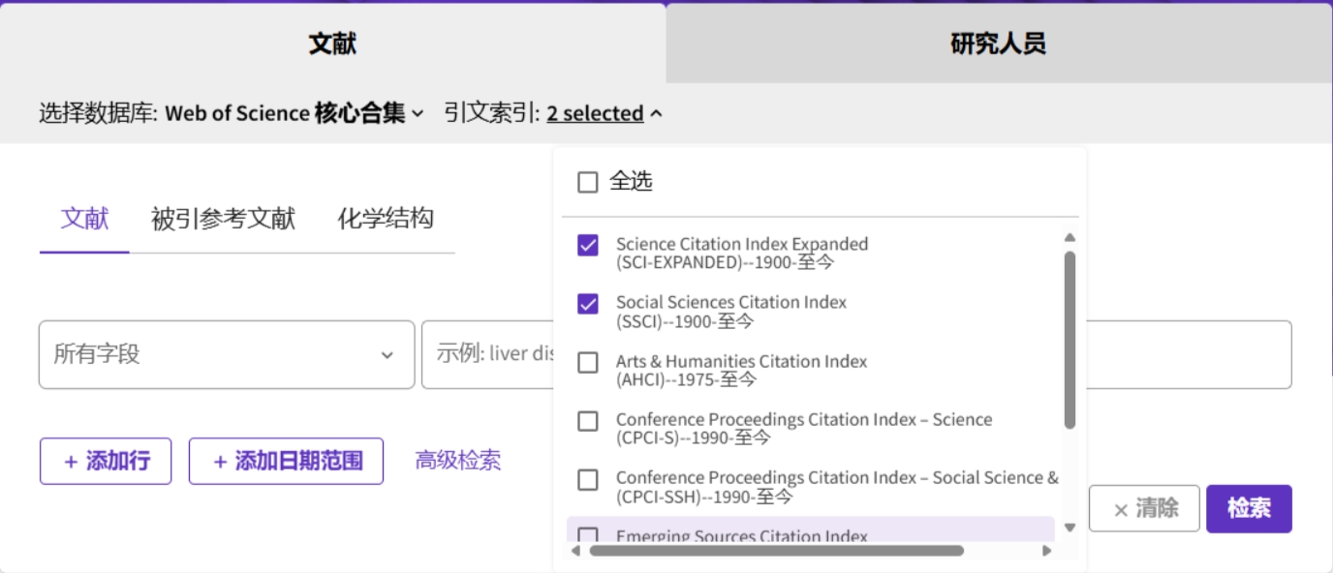This screenshot has height=573, width=1333.
Task: Collapse the 2 selected citation index dropdown
Action: pos(604,113)
